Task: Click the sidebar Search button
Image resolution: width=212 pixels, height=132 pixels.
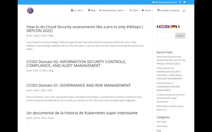Action: coord(180,36)
